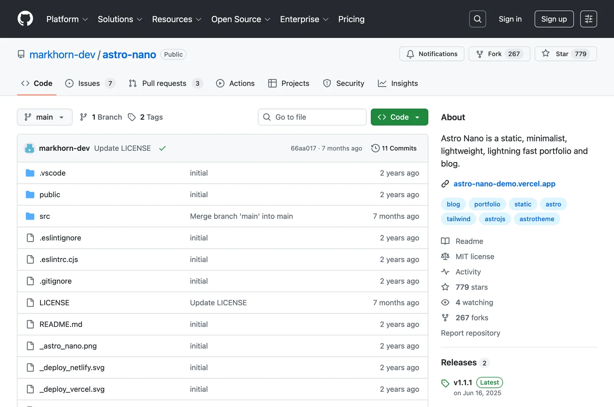Open the .gitignore file
Screen dimensions: 614x407
click(x=55, y=281)
